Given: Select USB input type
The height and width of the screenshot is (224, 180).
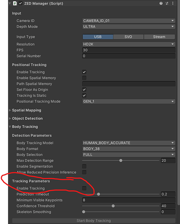Looking at the screenshot, I should (x=98, y=37).
